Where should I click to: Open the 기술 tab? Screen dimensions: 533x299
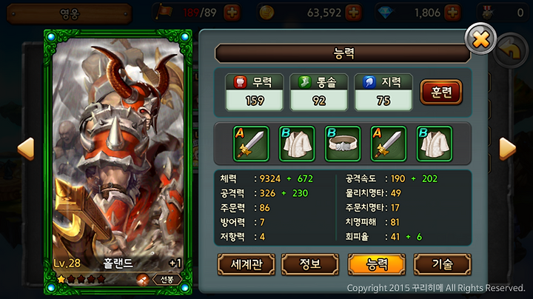pos(442,264)
